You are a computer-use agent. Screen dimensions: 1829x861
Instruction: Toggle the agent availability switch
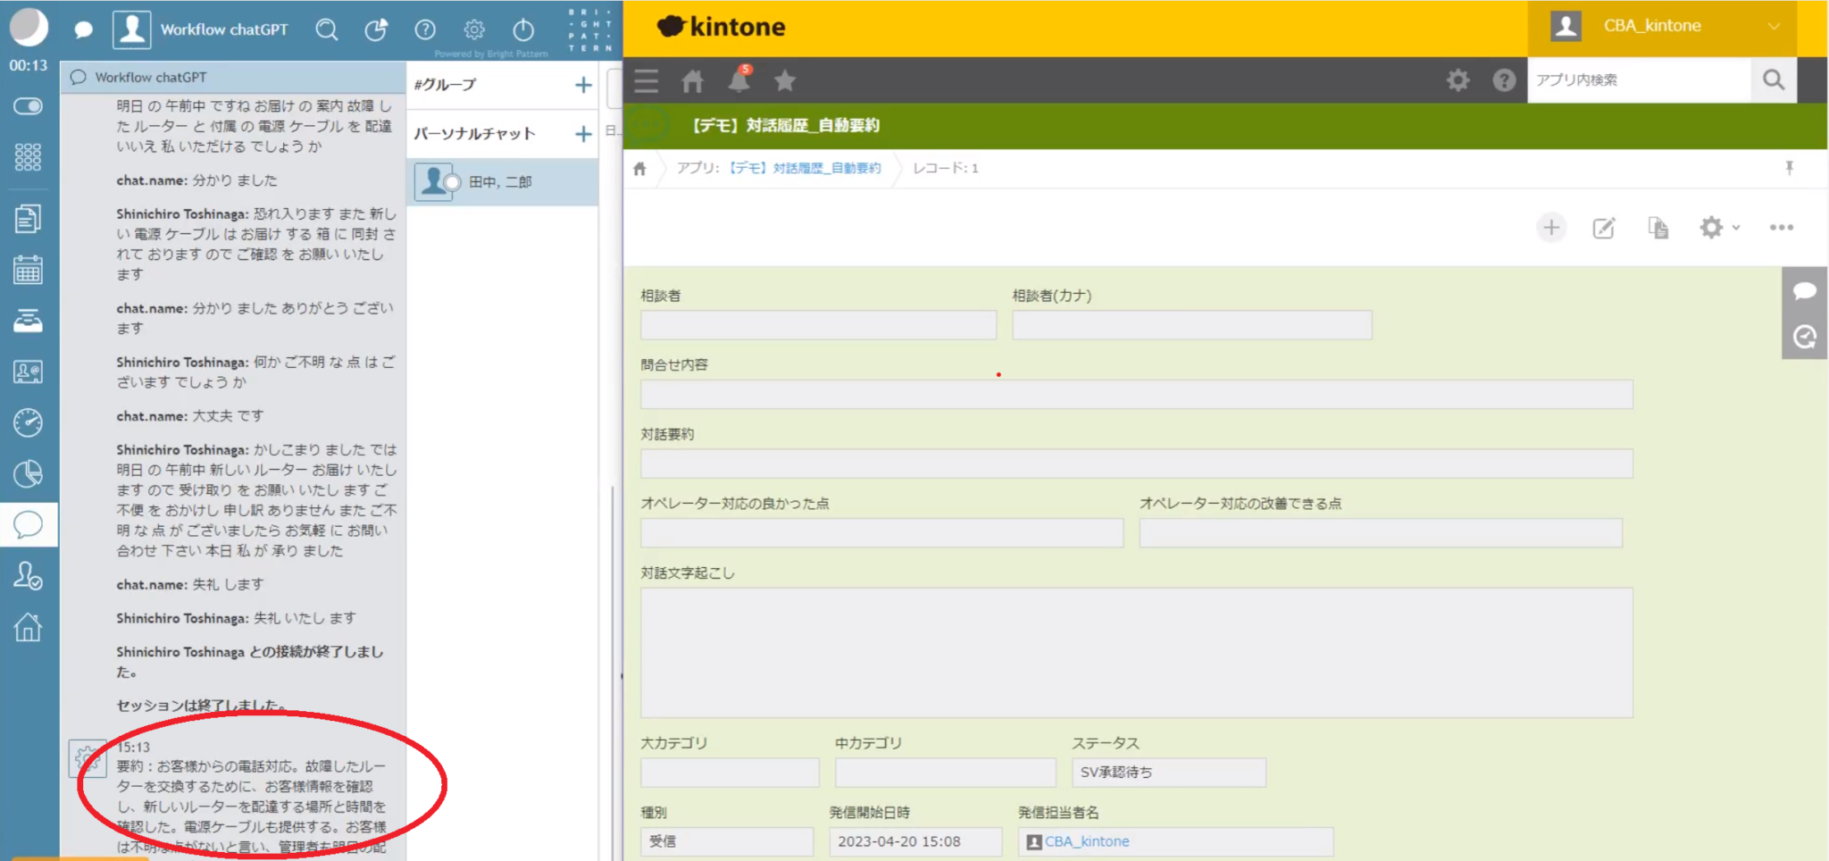coord(28,106)
